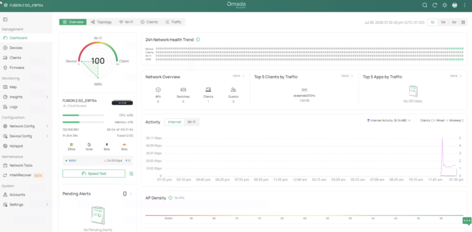Start the Speed Test
Viewport: 472px width, 232px height.
94,174
